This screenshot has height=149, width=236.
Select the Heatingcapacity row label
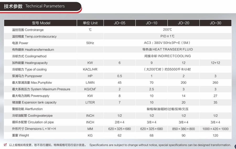click(30, 63)
